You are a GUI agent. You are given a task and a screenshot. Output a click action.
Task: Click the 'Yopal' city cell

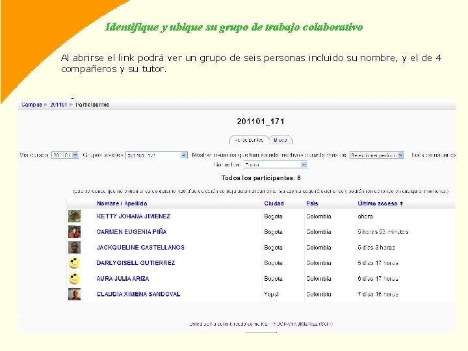point(271,294)
